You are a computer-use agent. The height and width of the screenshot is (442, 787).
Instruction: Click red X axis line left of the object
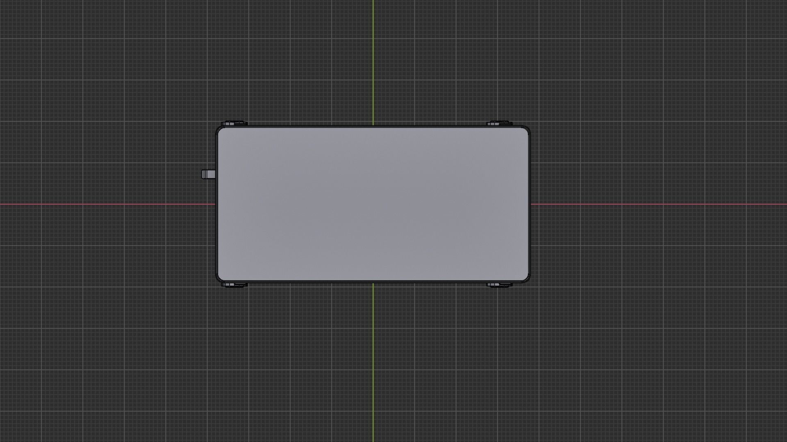[x=102, y=204]
